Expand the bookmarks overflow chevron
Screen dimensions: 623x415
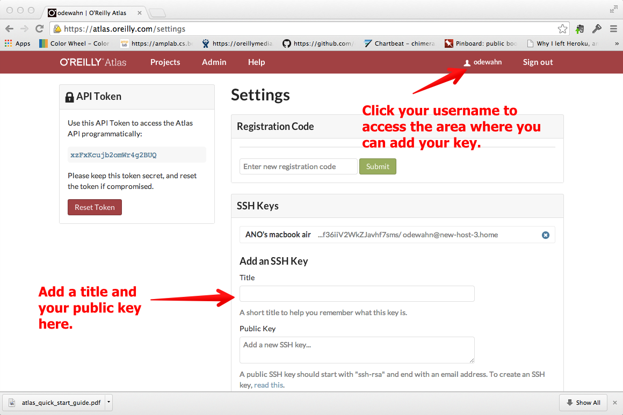(x=617, y=43)
